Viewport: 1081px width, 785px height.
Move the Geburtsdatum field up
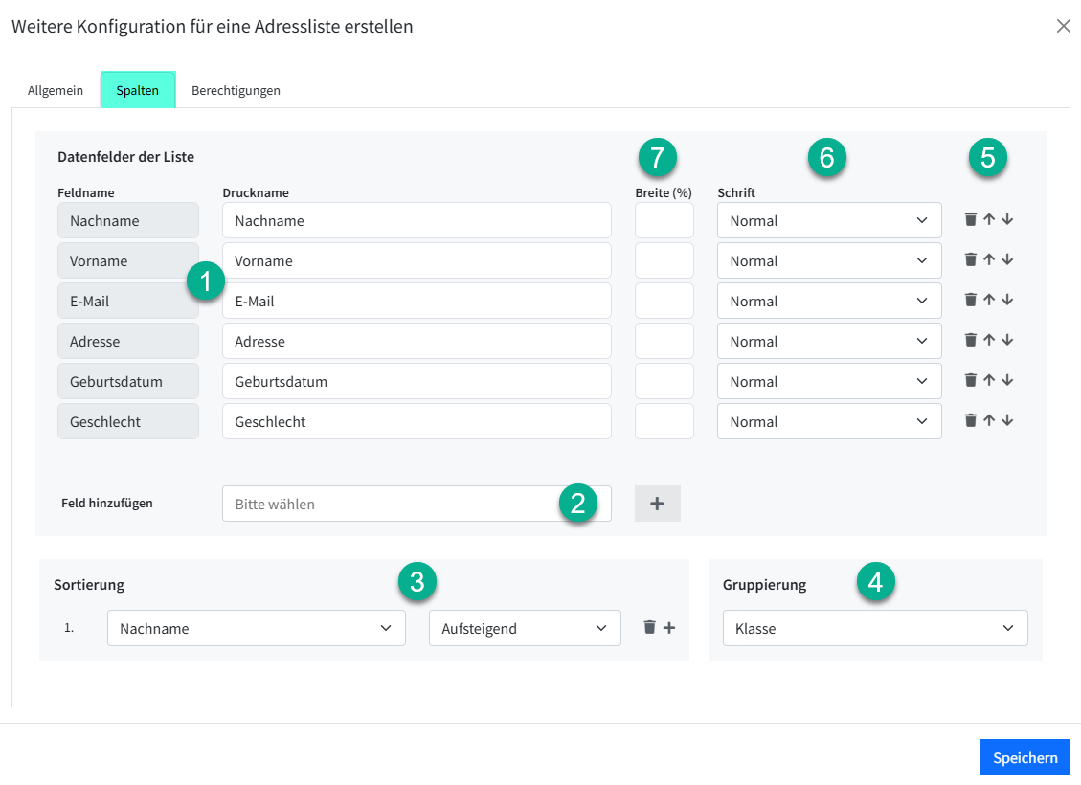pos(989,381)
